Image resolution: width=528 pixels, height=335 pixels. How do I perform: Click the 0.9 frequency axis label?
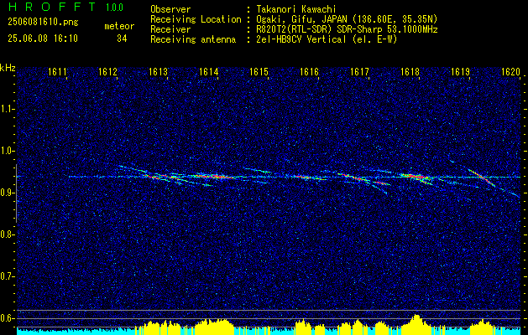[8, 193]
